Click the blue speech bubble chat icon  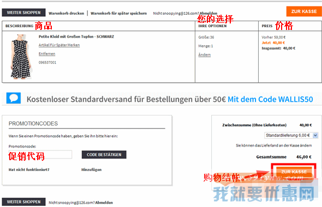coord(14,98)
